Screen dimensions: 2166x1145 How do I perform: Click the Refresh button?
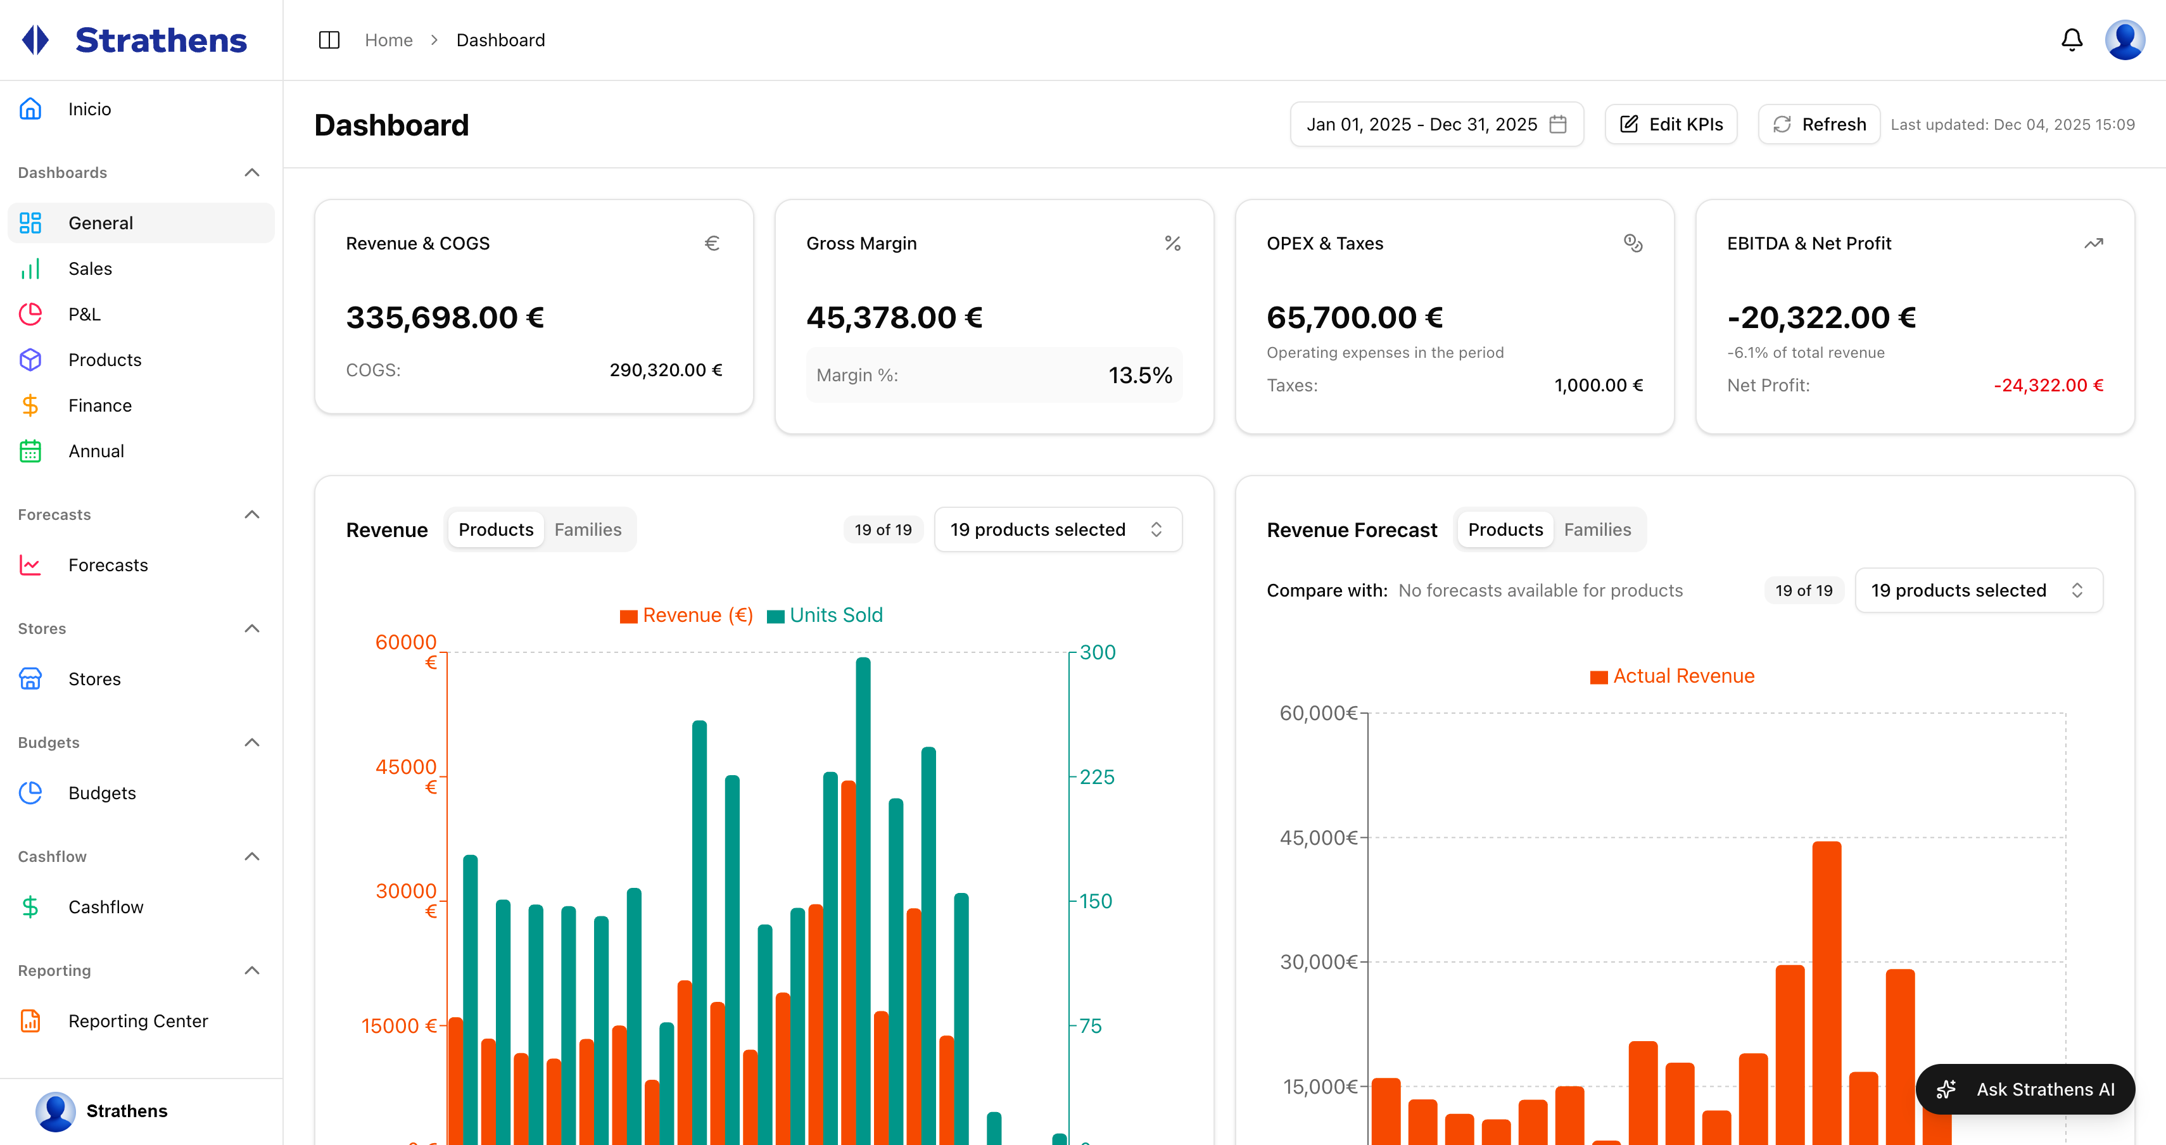tap(1819, 124)
